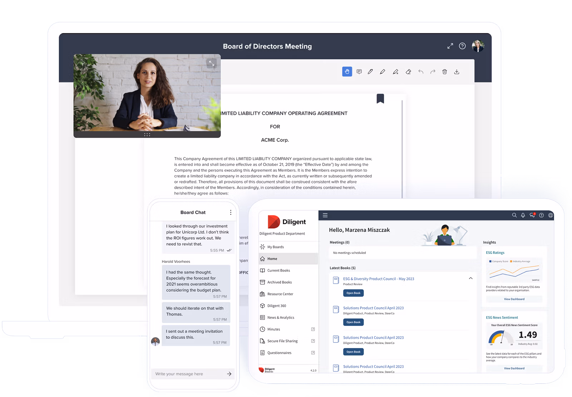The width and height of the screenshot is (572, 397).
Task: Open the user profile avatar
Action: pyautogui.click(x=478, y=46)
